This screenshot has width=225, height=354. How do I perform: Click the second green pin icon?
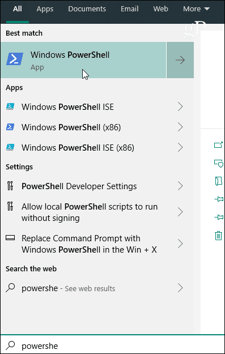point(218,217)
